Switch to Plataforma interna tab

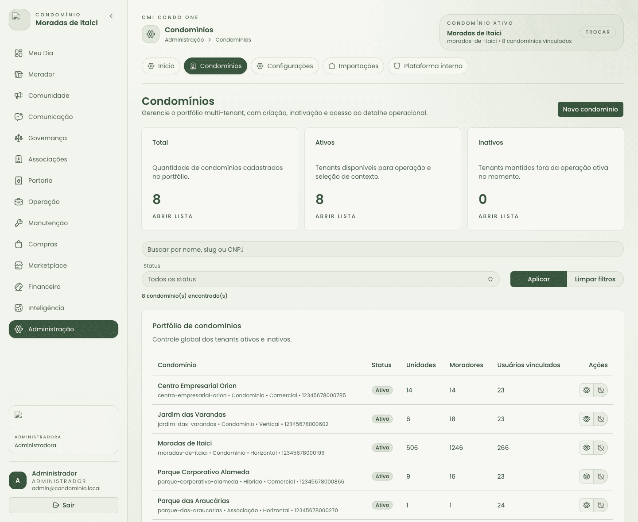(x=428, y=66)
